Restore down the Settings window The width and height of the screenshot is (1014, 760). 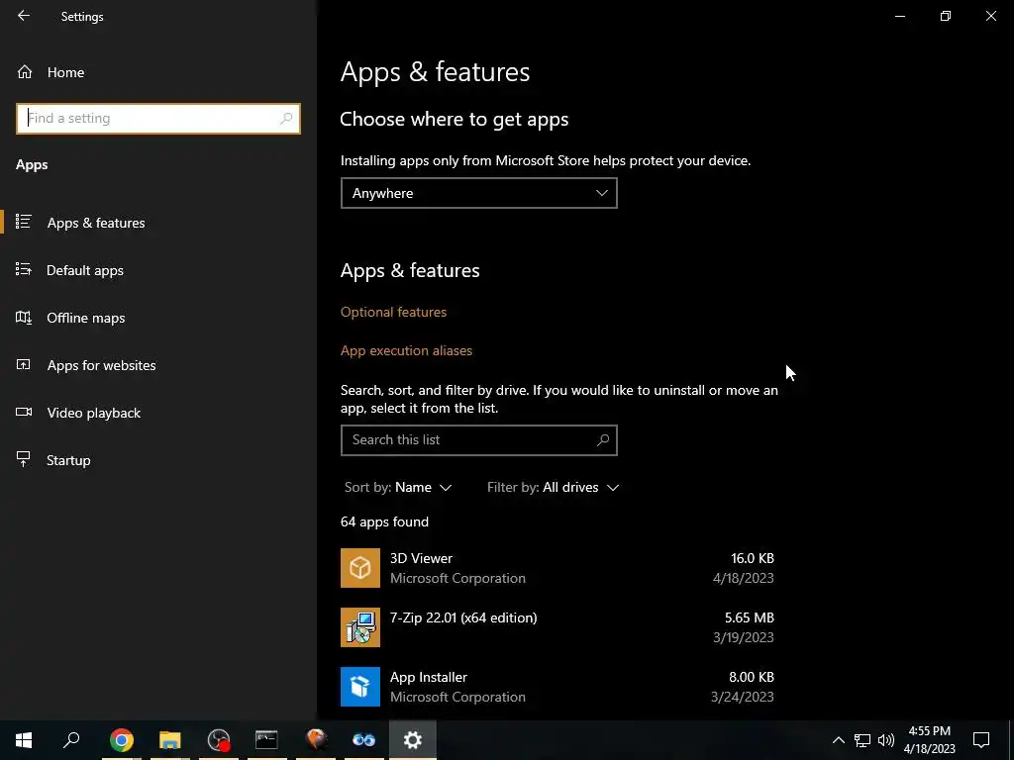946,16
